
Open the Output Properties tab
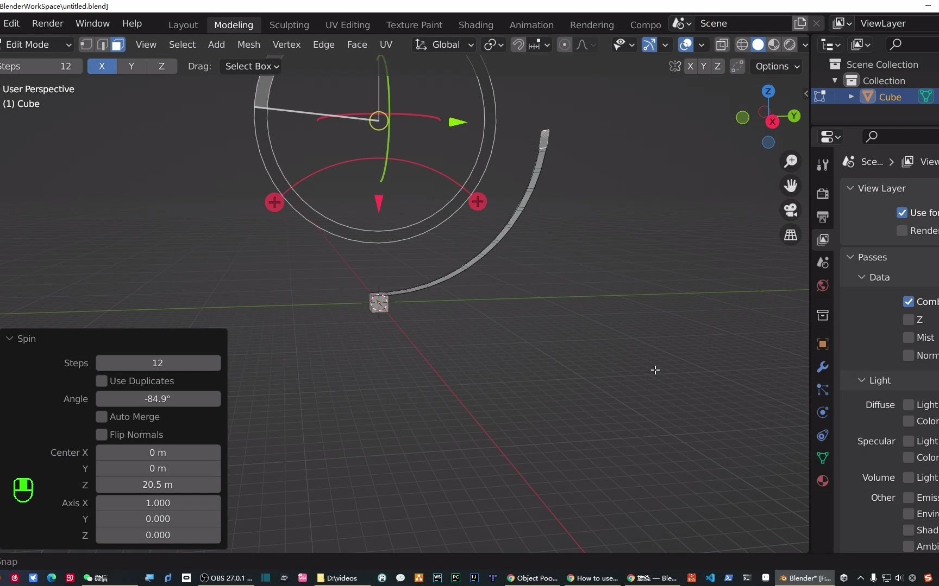coord(822,216)
